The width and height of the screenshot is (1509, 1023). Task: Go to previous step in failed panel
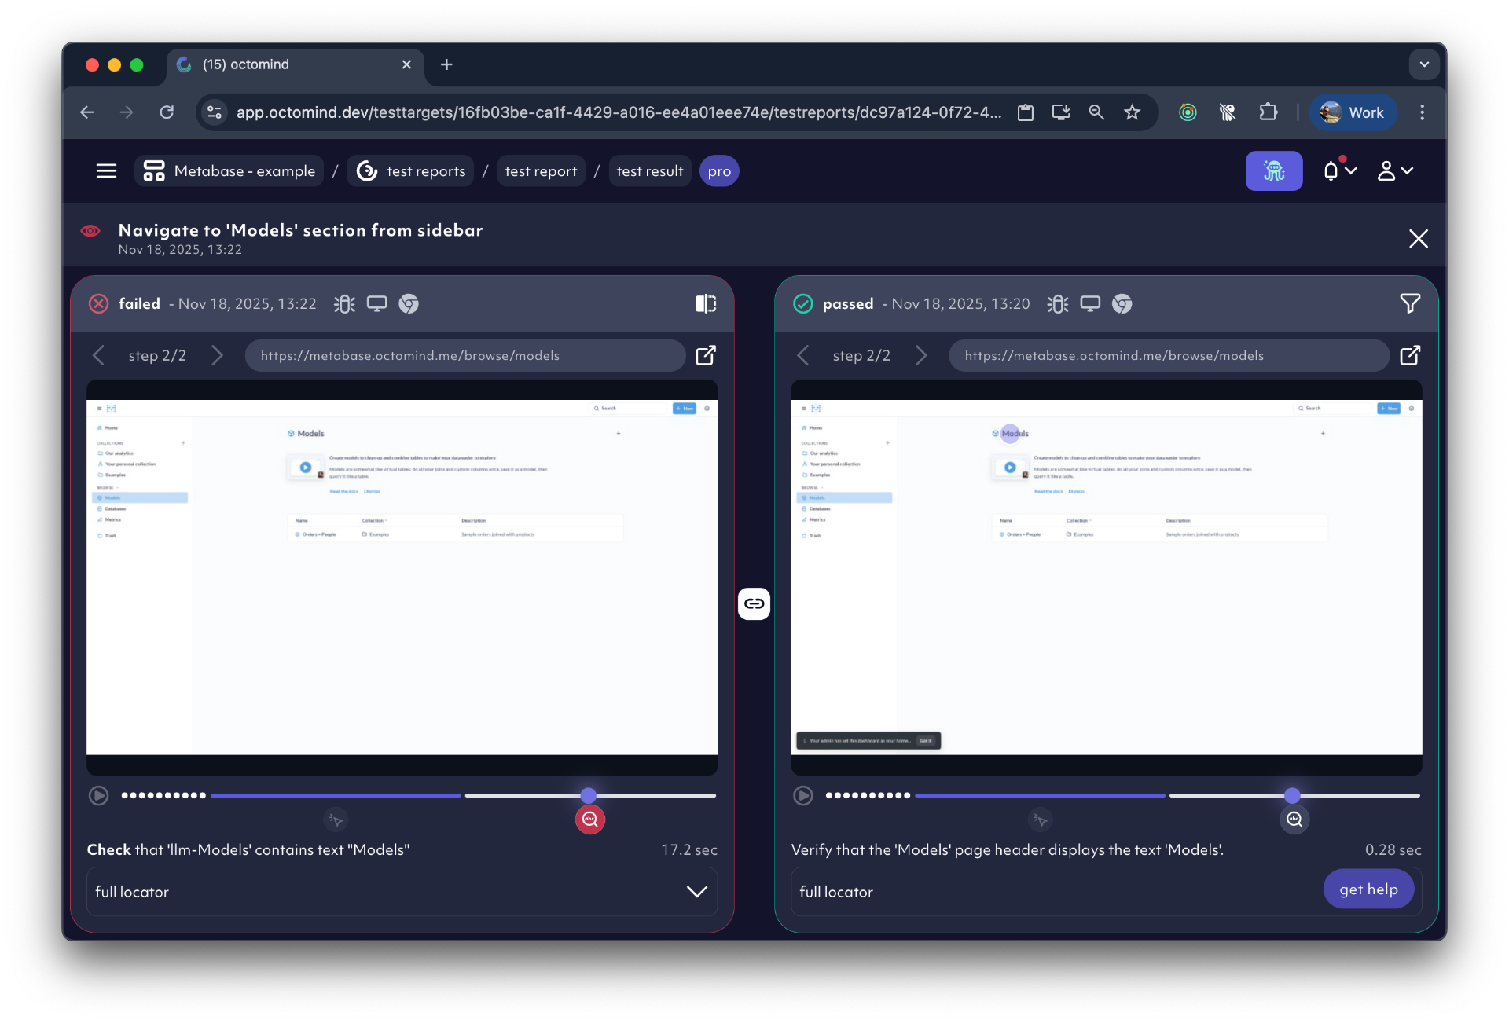(98, 355)
